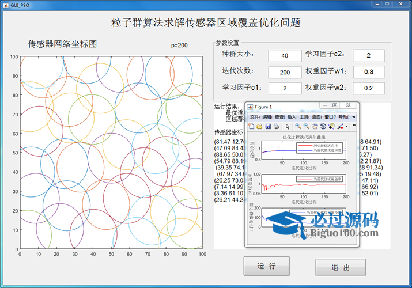Click the 退出 button
This screenshot has height=288, width=412.
341,267
